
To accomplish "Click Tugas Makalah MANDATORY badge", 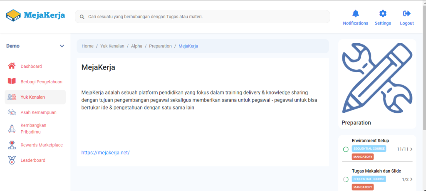I will (363, 187).
